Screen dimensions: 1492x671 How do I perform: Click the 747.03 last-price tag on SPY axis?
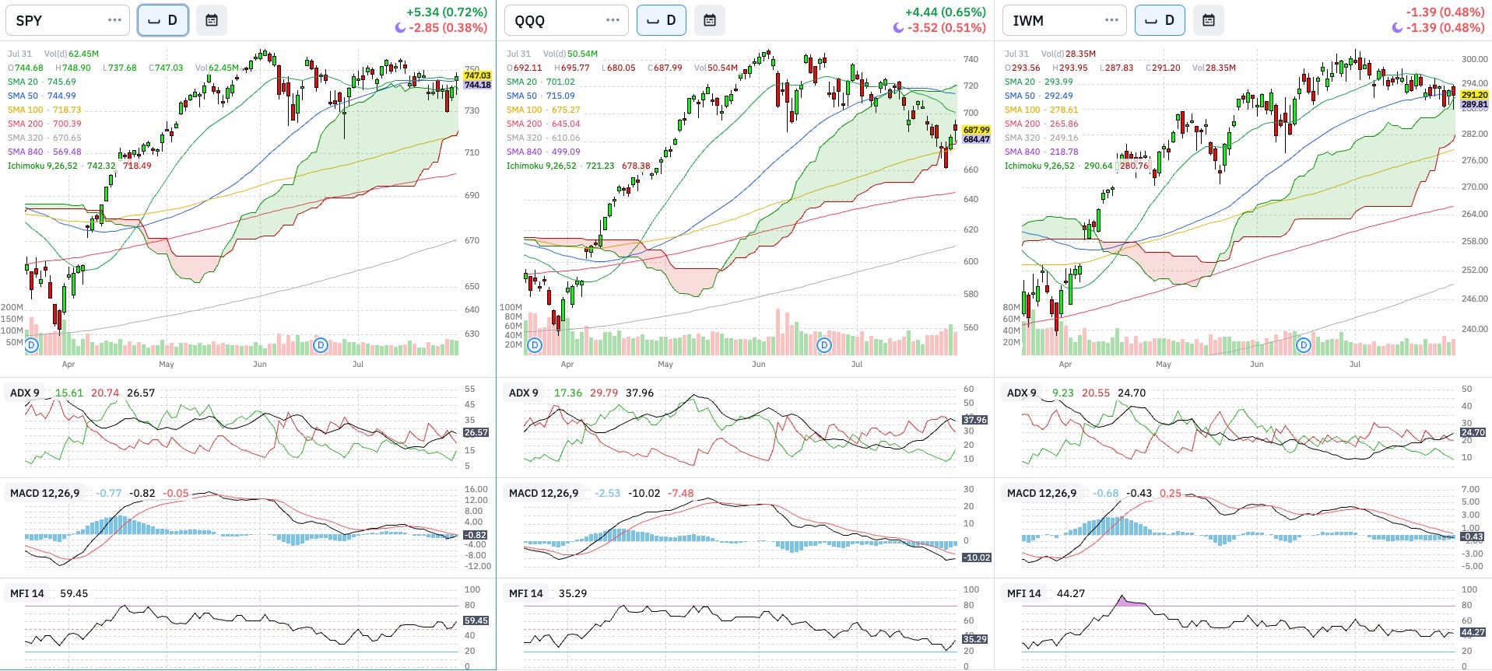coord(477,76)
